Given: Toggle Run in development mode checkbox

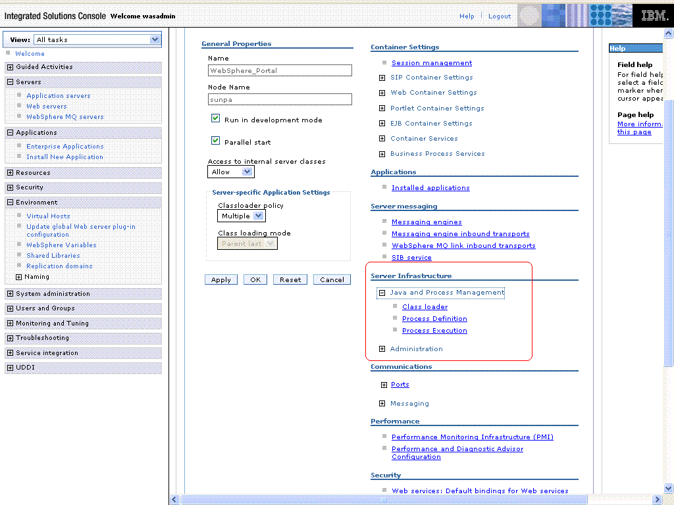Looking at the screenshot, I should click(x=216, y=118).
